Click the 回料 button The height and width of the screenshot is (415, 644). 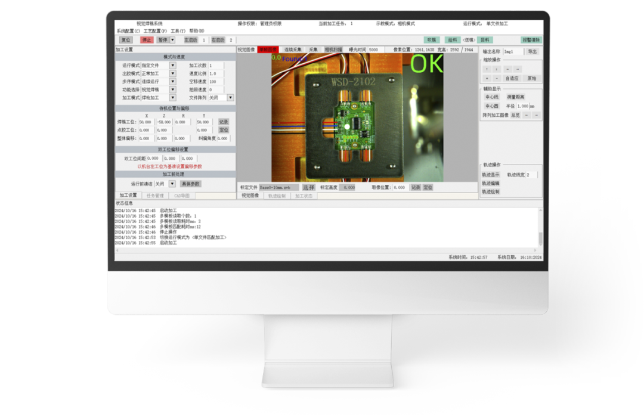(x=485, y=40)
